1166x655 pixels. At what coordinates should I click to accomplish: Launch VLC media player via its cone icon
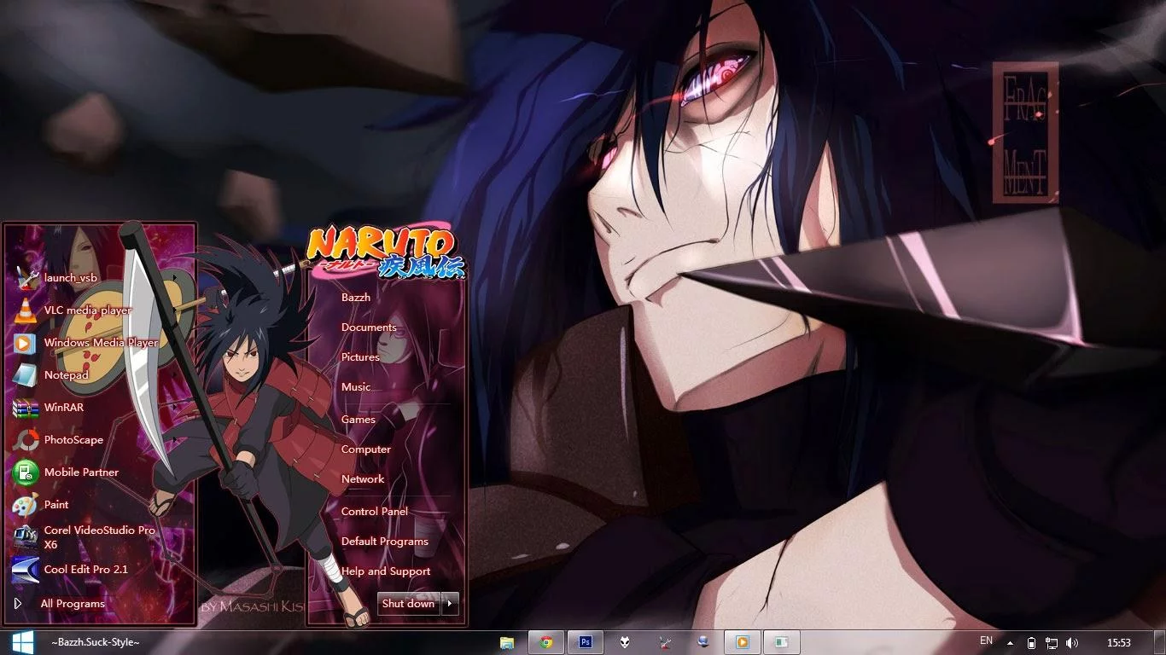26,310
